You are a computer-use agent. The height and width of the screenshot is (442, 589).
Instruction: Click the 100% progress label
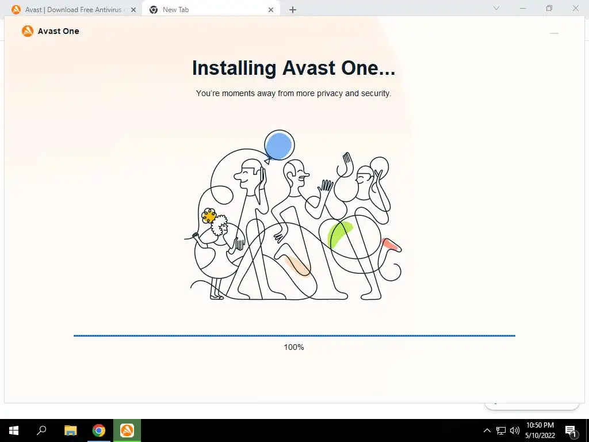[x=294, y=347]
